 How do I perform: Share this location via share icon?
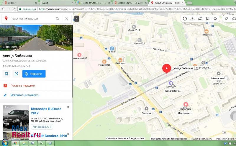click(16, 74)
